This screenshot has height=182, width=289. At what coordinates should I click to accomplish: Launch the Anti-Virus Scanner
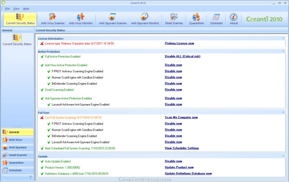click(x=53, y=19)
